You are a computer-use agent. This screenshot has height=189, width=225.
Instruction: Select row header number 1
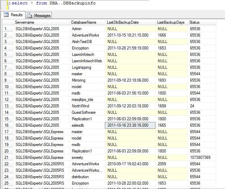click(8, 29)
